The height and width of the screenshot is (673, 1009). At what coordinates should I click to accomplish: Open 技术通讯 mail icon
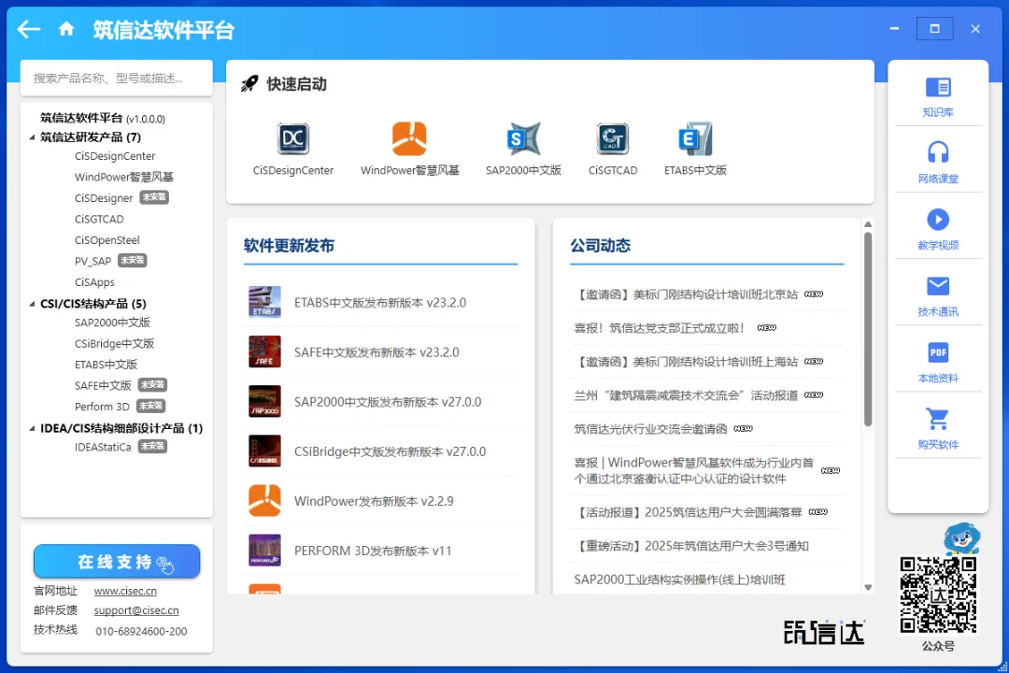pos(938,286)
